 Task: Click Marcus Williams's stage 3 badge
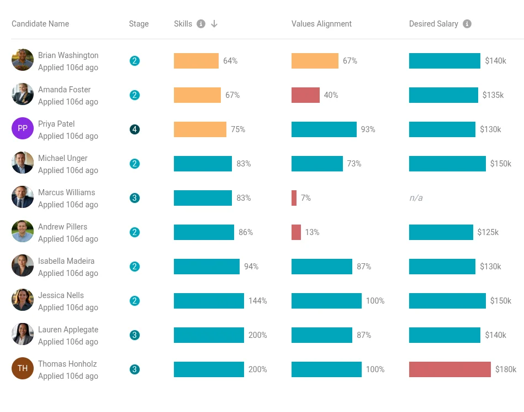[x=135, y=198]
